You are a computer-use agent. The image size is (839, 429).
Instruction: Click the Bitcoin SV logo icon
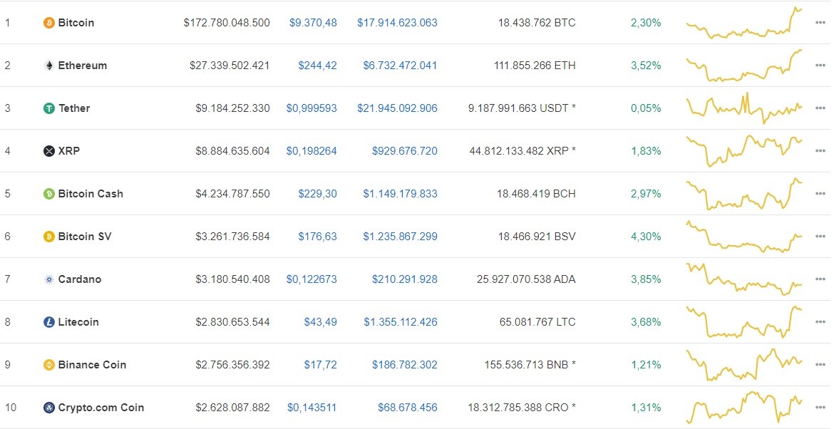click(48, 236)
